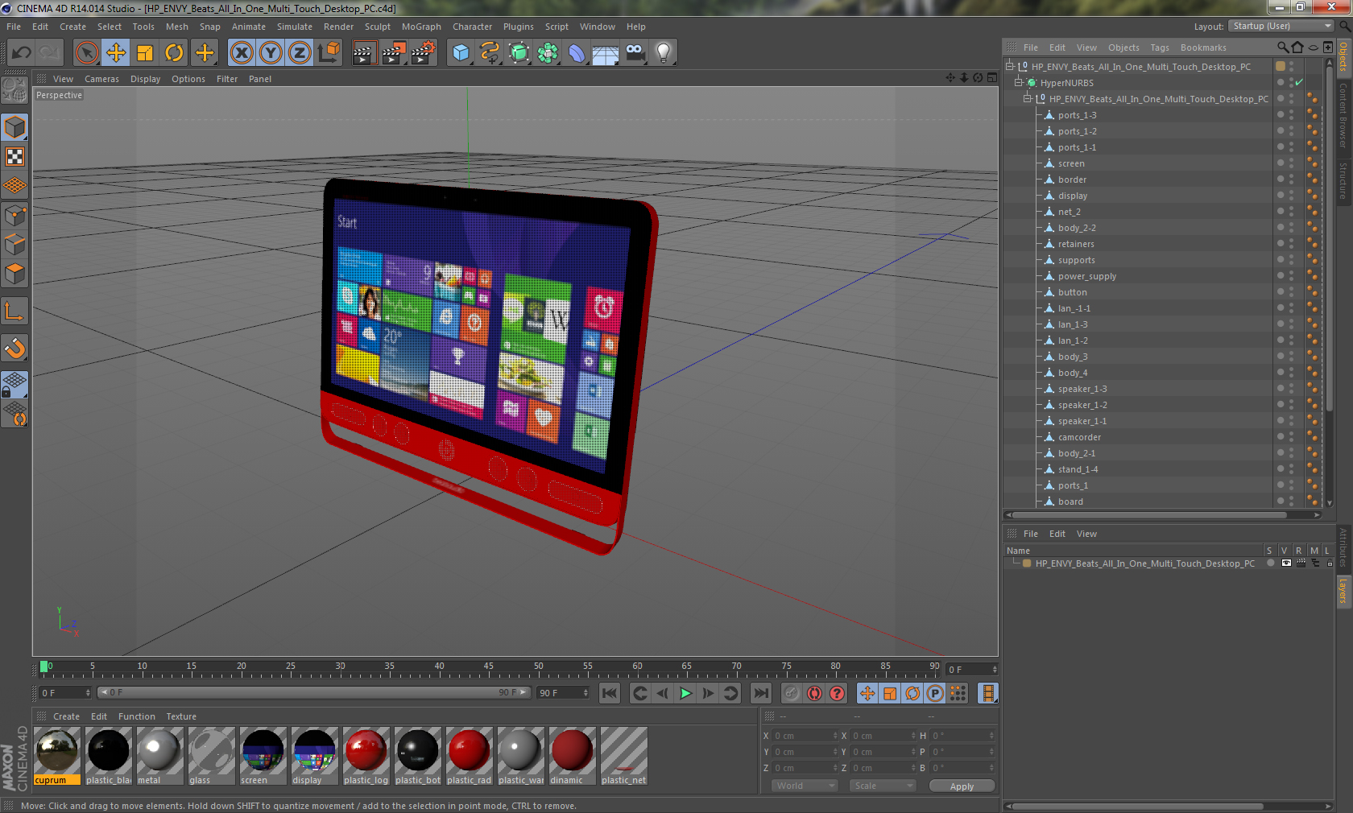Viewport: 1353px width, 813px height.
Task: Open the Scale mode dropdown
Action: 883,786
